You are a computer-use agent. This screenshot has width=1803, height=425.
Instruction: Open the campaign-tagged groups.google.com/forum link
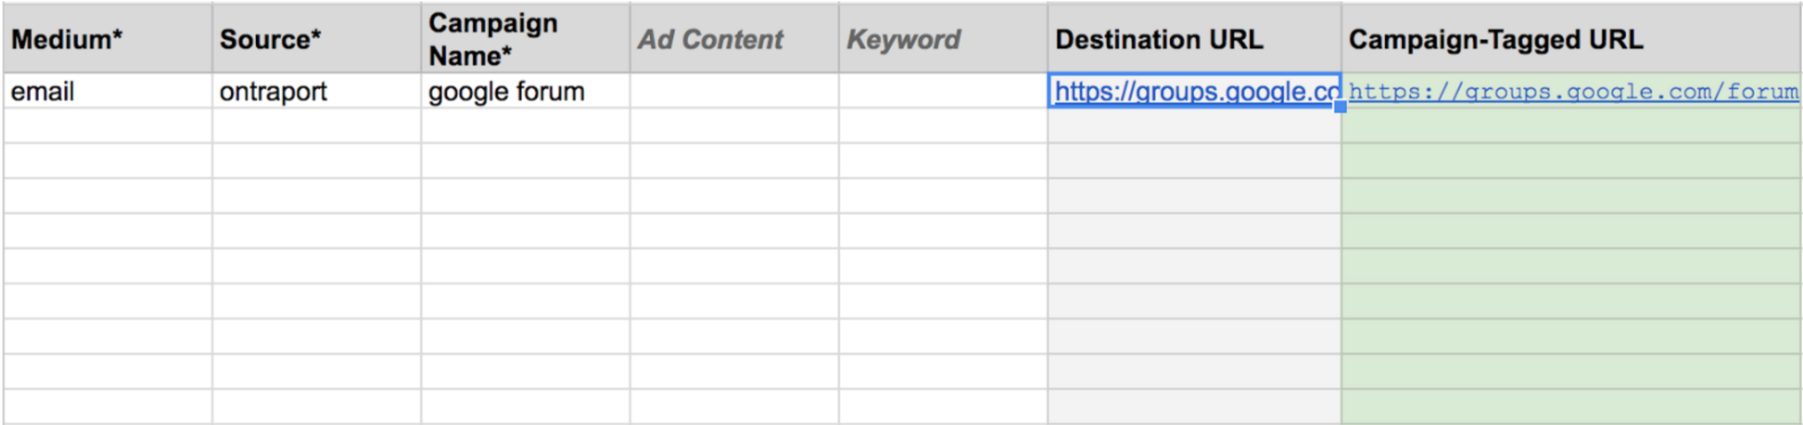tap(1574, 91)
